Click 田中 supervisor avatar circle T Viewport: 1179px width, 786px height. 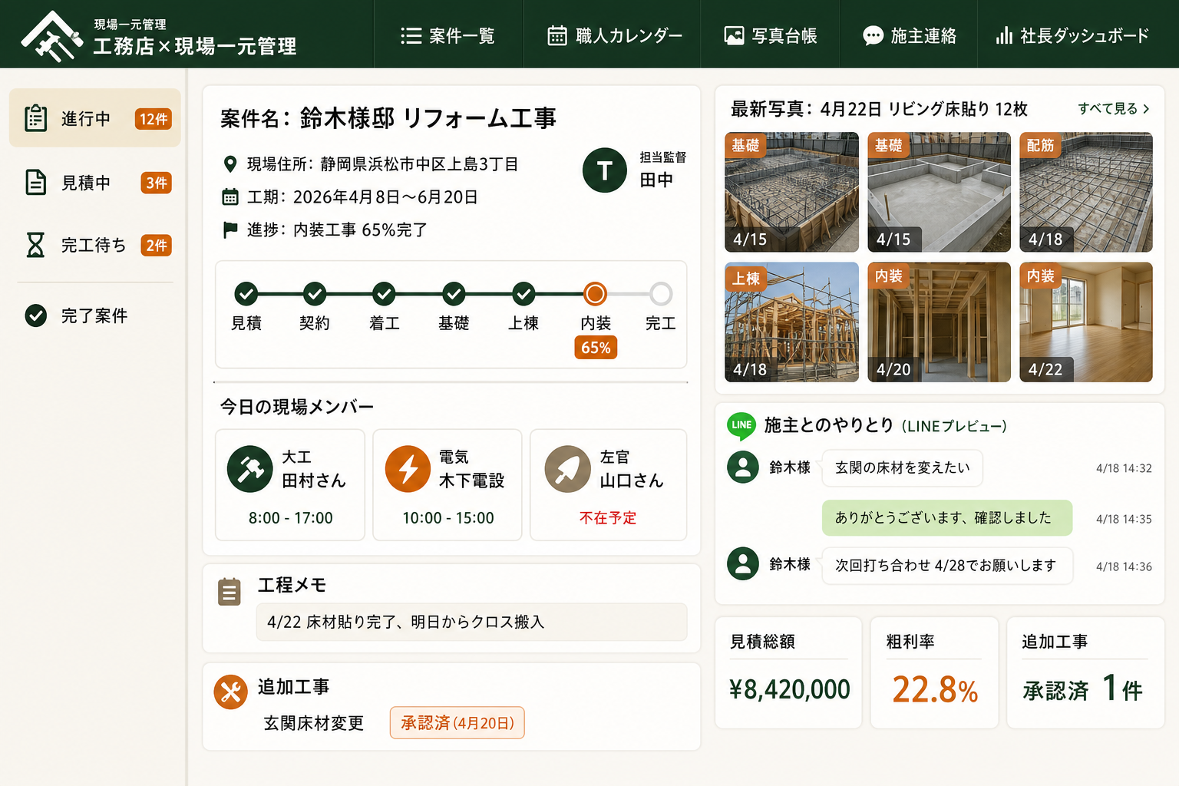(605, 170)
